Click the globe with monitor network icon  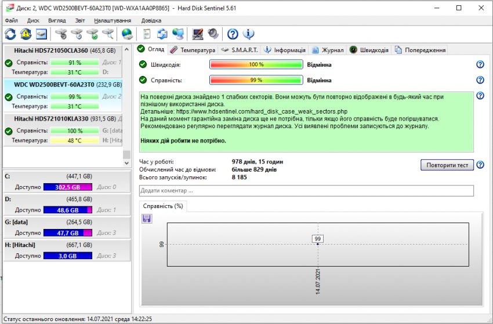pyautogui.click(x=178, y=34)
